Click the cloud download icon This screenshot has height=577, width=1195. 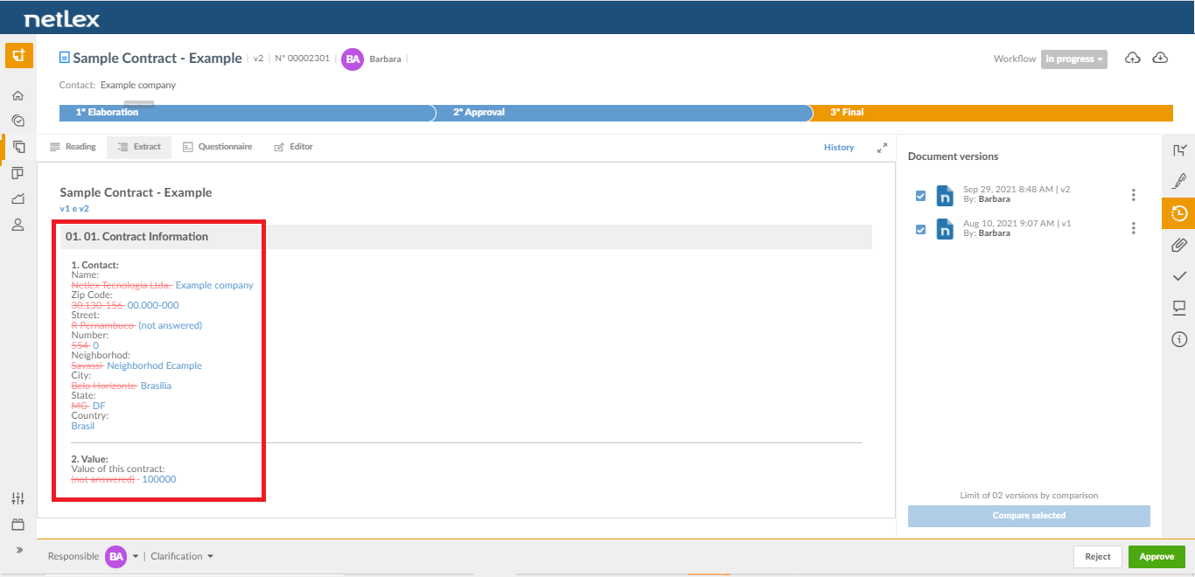(1160, 58)
